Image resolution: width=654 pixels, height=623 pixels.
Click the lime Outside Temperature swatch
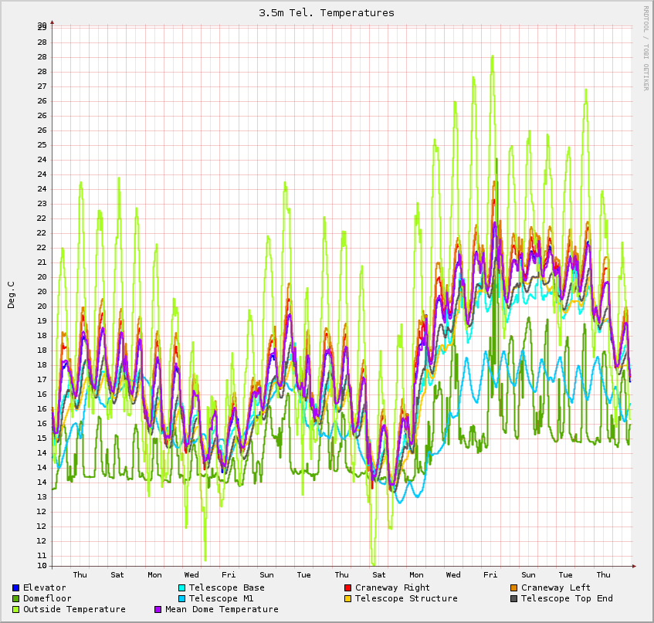tap(16, 610)
